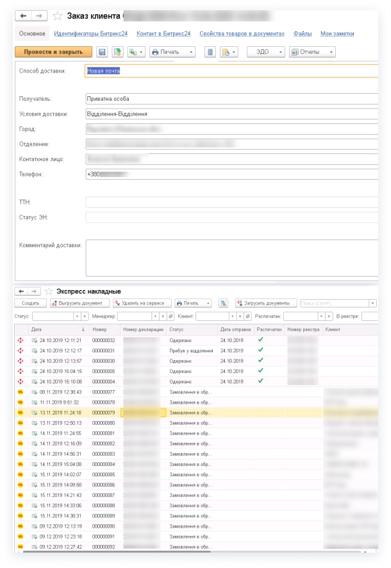
Task: Click the refresh list icon after Печать
Action: pos(224,303)
